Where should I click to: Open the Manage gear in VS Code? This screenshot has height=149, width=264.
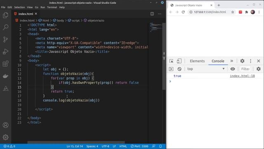coord(5,137)
